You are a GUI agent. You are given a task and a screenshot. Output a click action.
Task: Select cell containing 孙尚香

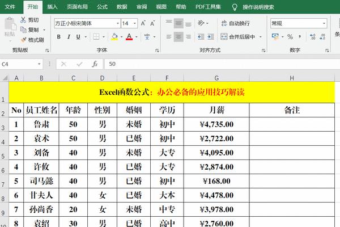(x=41, y=209)
